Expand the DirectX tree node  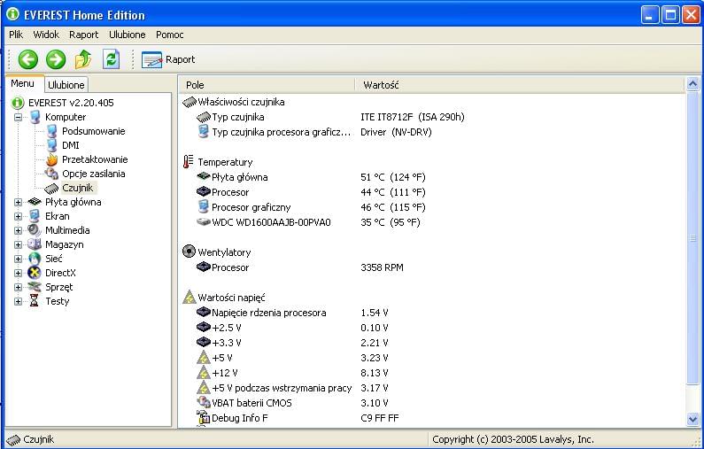[x=18, y=273]
